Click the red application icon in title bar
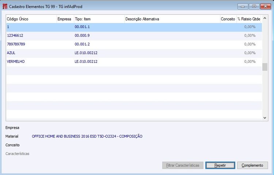The image size is (274, 175). [x=5, y=7]
